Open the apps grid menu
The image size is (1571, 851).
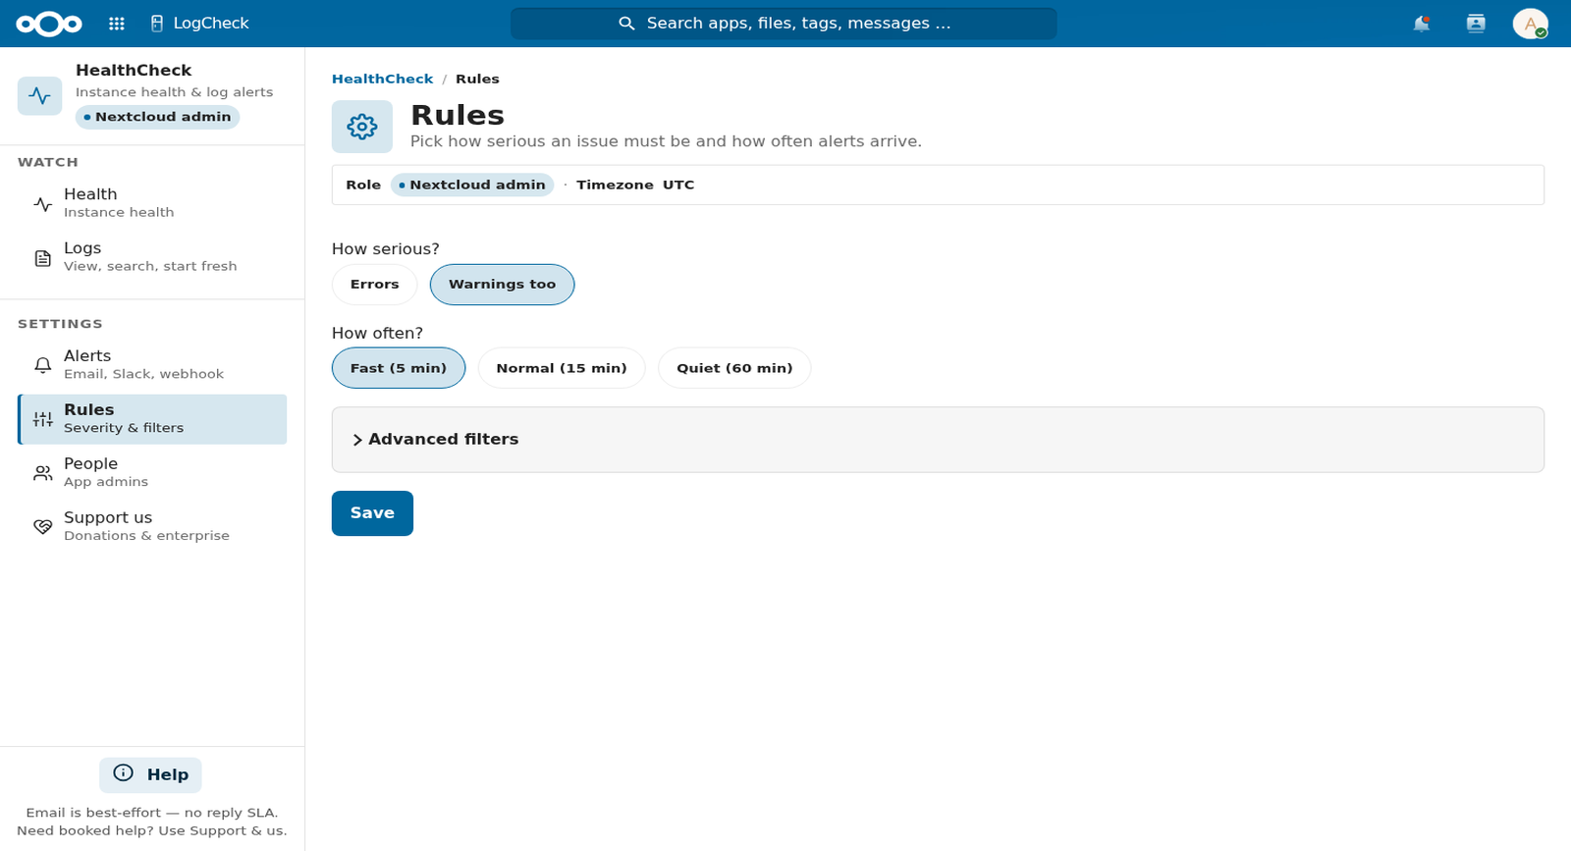pyautogui.click(x=117, y=24)
